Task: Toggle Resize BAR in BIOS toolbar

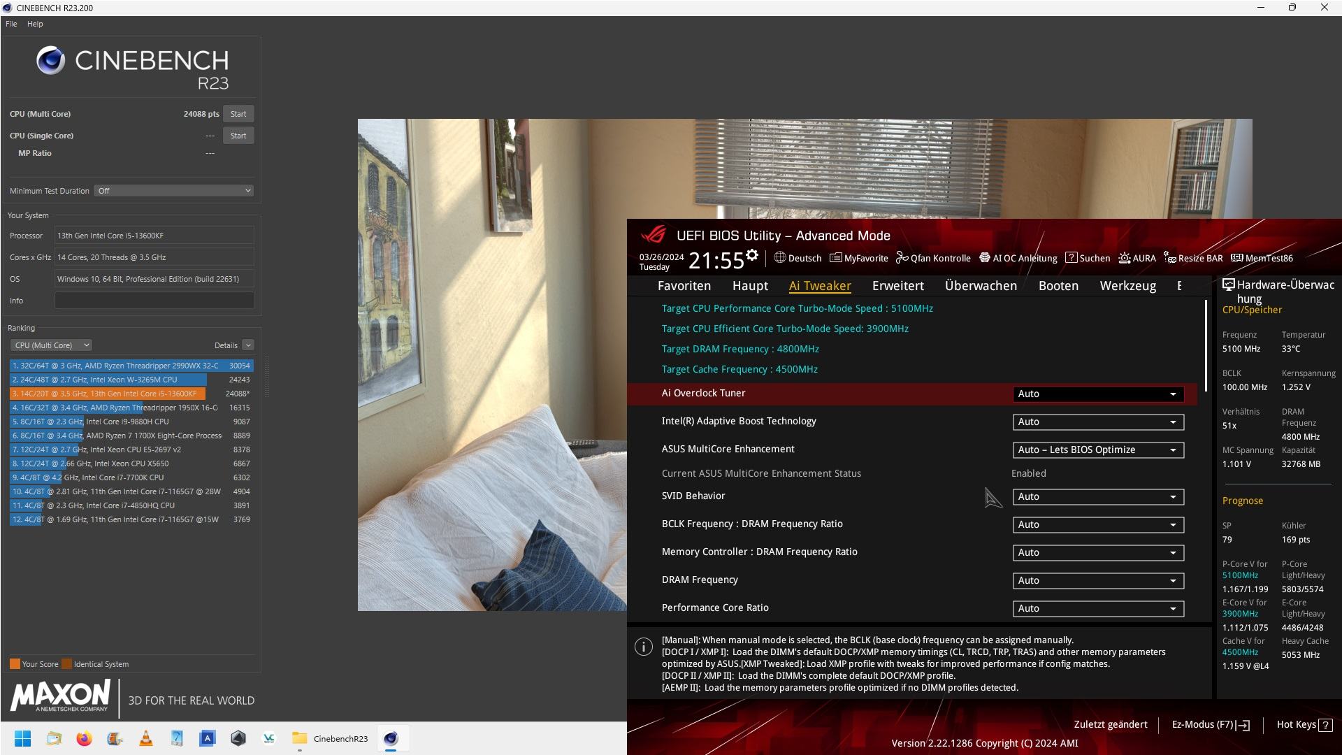Action: coord(1193,258)
